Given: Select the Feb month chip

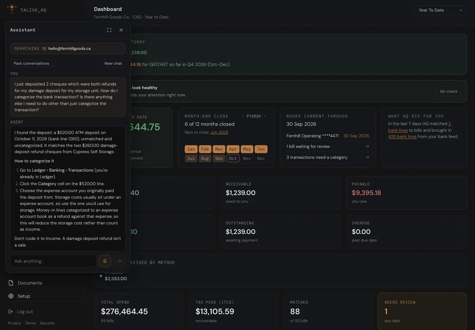Looking at the screenshot, I should pyautogui.click(x=205, y=149).
